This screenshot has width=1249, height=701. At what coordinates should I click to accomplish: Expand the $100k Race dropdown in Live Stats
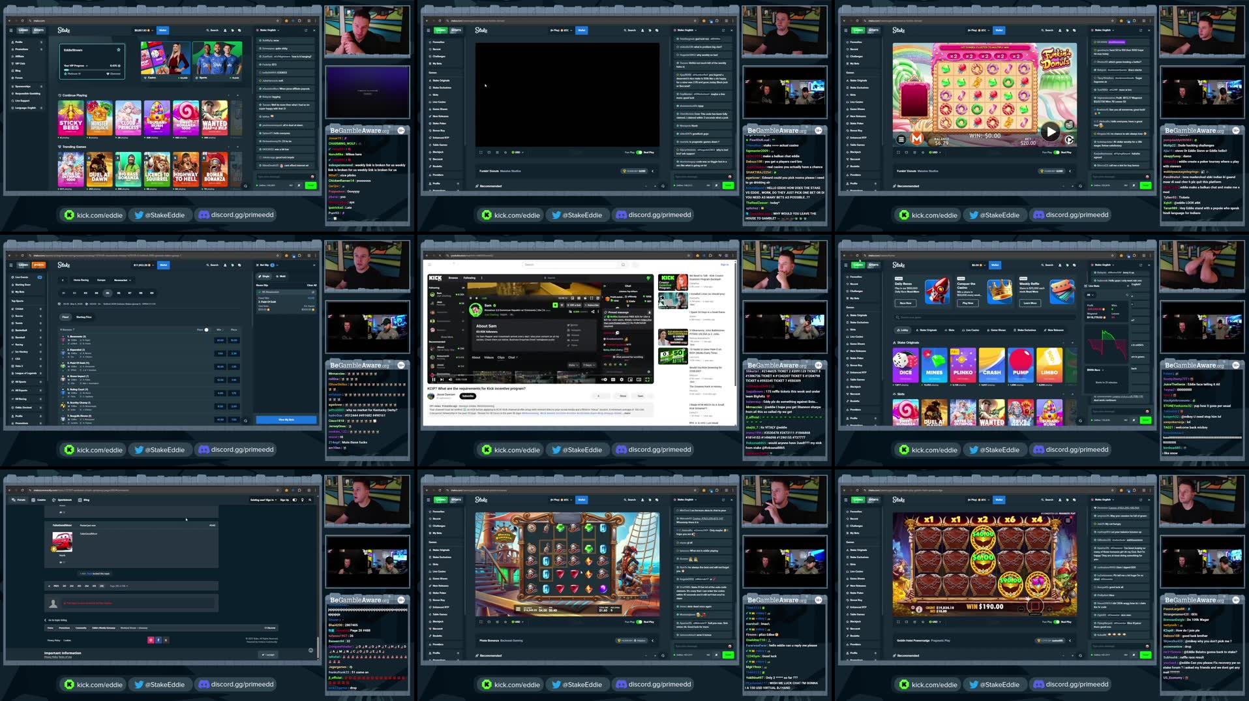[x=1096, y=370]
